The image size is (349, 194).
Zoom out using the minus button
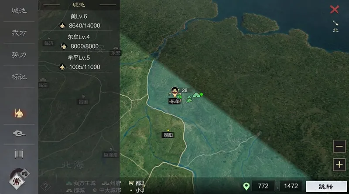(x=339, y=146)
